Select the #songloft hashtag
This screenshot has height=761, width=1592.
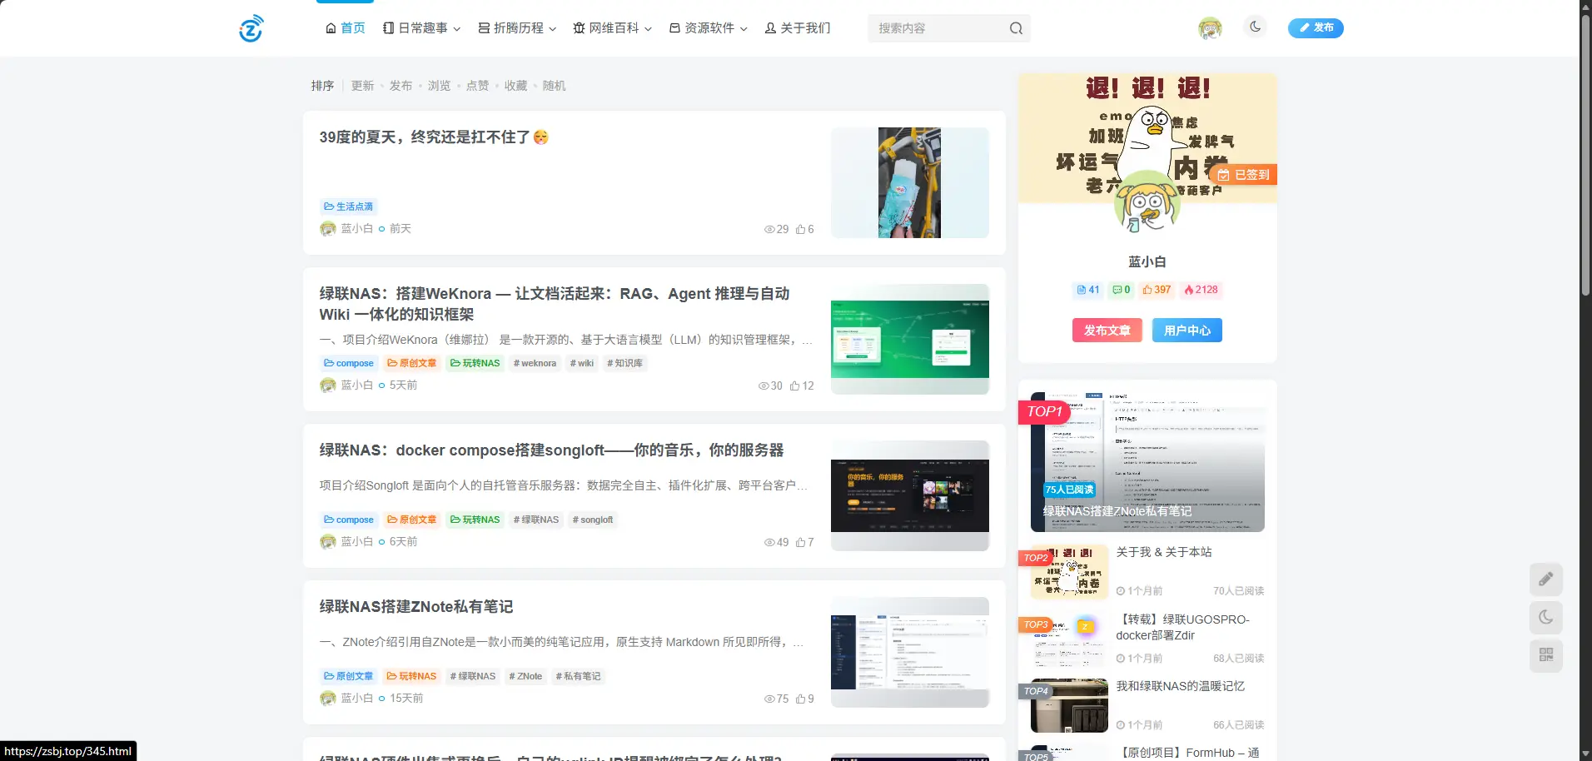[593, 520]
